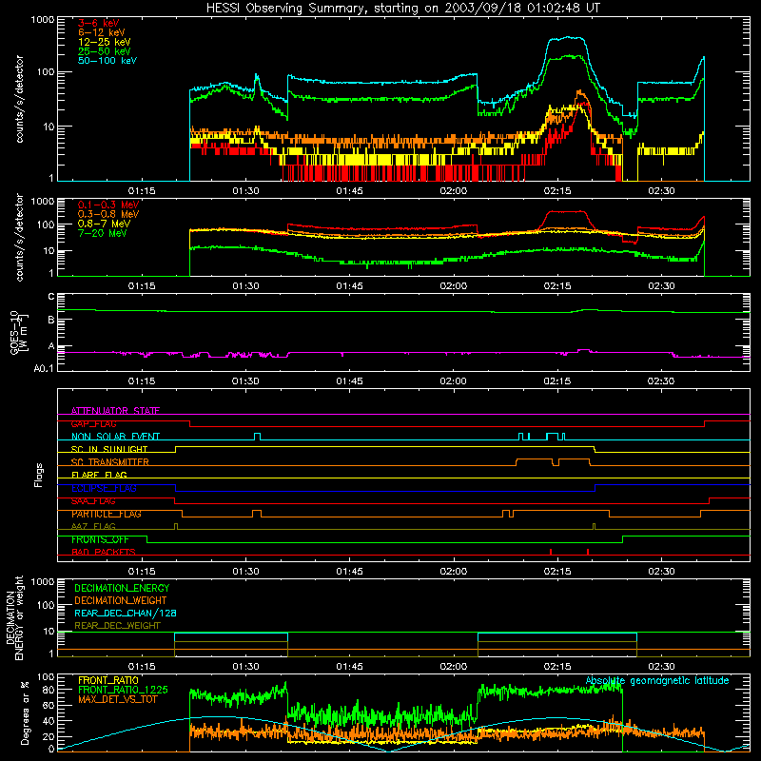
Task: Select the NON_SOLAR_EVENT flag label
Action: (x=115, y=437)
